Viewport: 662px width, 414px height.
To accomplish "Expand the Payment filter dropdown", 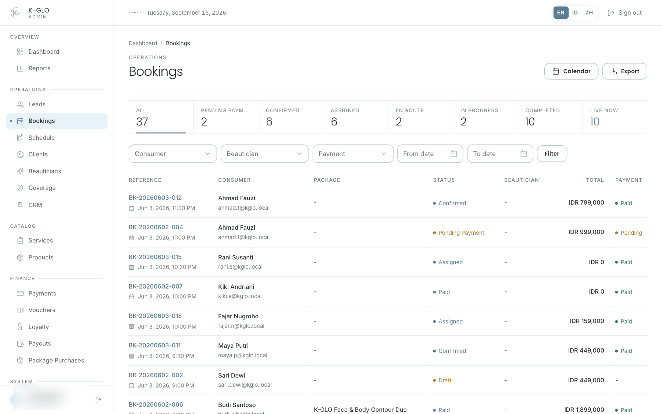I will (x=353, y=154).
